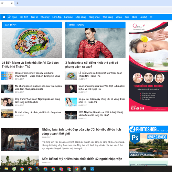
Task: Open the Chia sẻ Gameshow Giáo lý article
Action: tap(37, 74)
